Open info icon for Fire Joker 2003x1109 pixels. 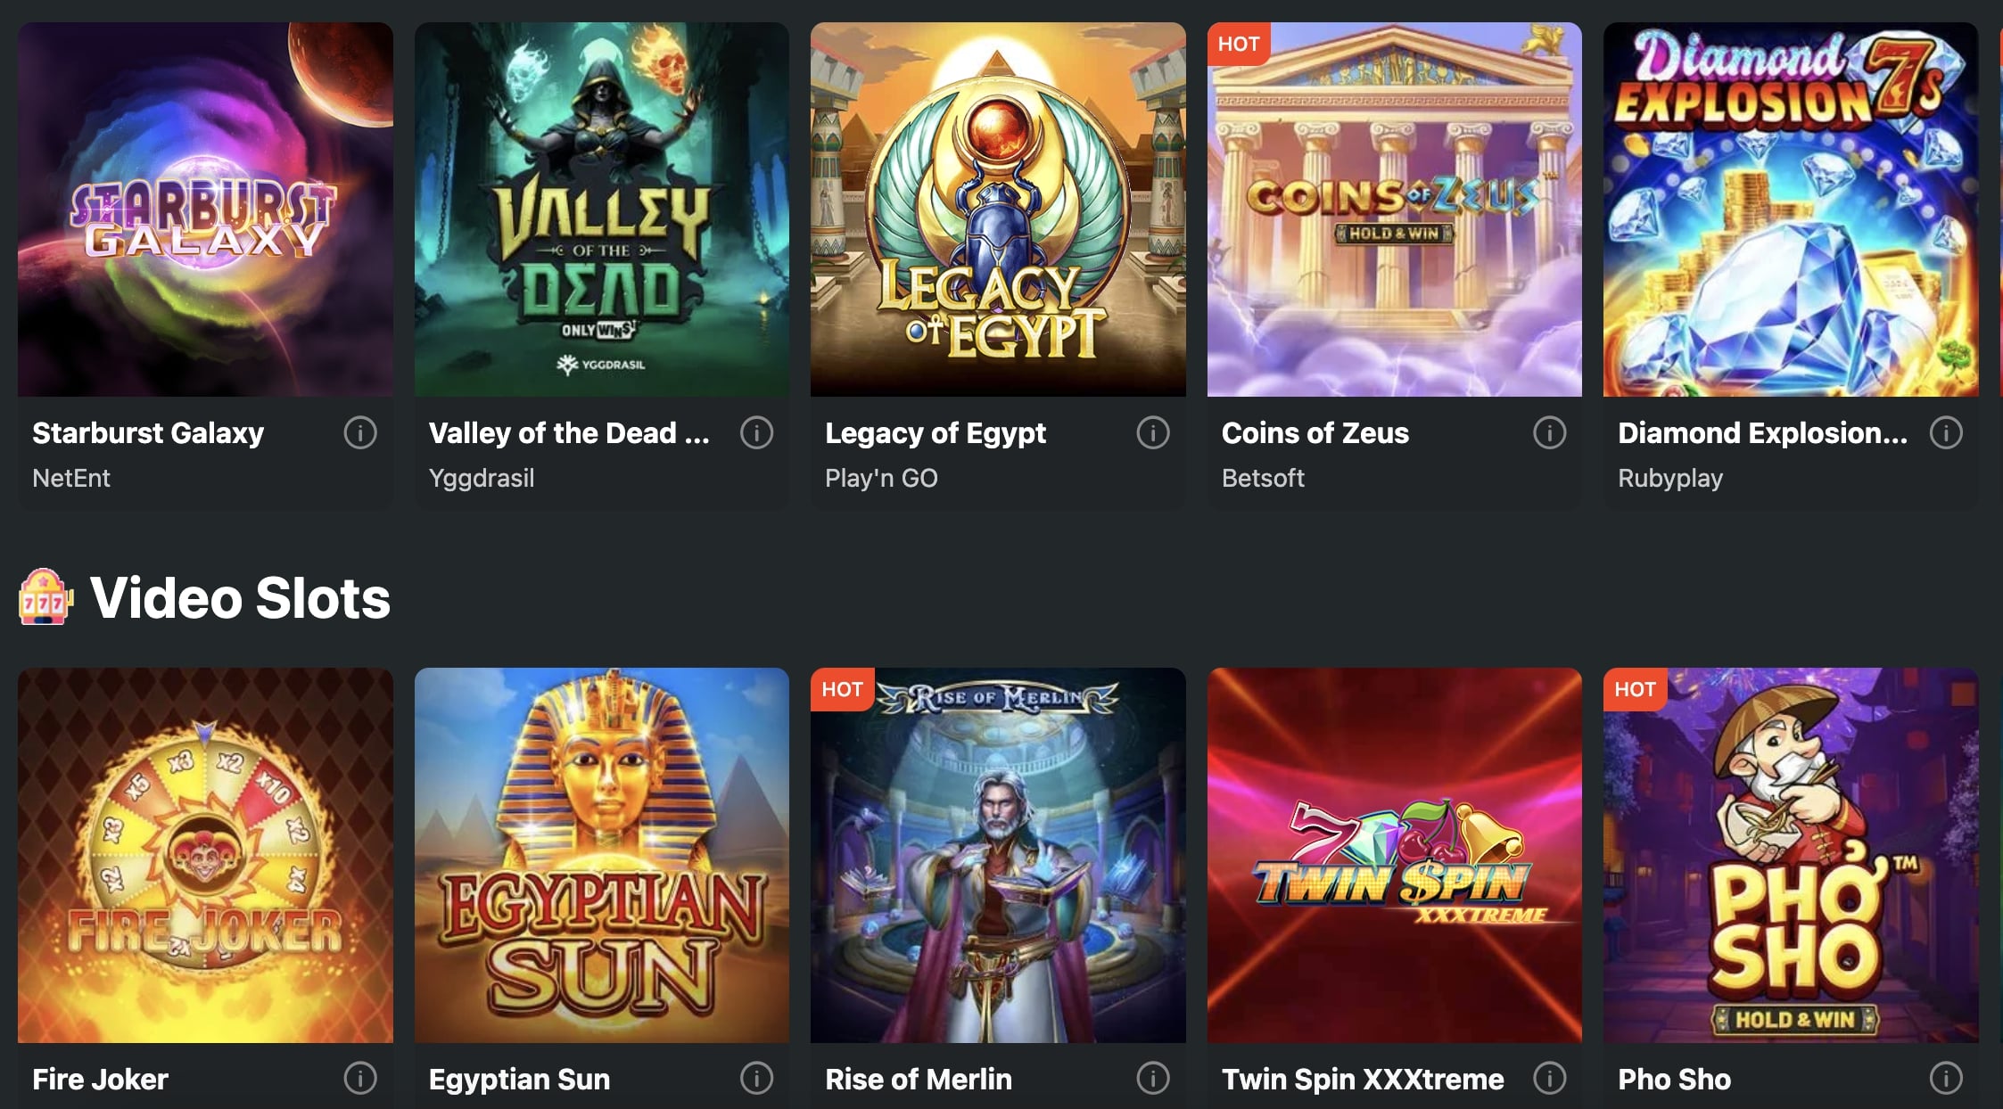click(360, 1079)
